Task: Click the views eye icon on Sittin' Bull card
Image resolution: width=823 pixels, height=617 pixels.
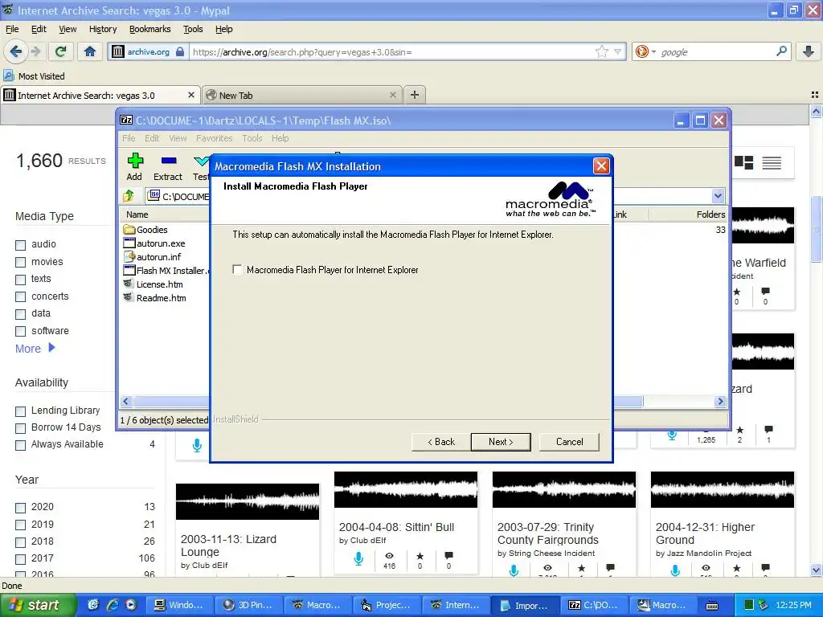Action: [x=389, y=556]
